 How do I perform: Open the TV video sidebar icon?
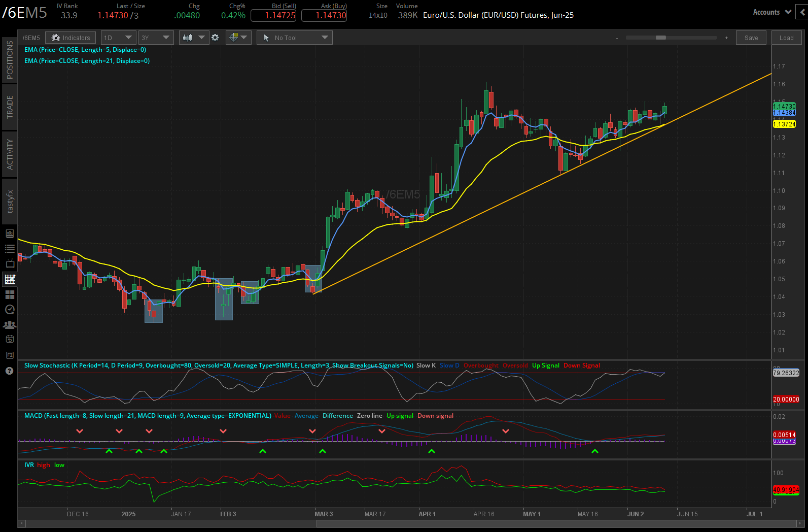[x=10, y=263]
